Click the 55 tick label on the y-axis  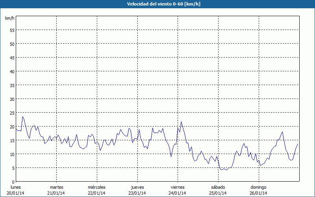pyautogui.click(x=12, y=30)
